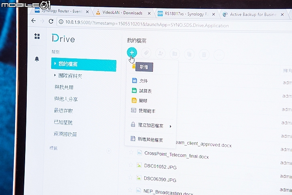Click the green spreadsheet icon beside 試算表
Image resolution: width=292 pixels, height=195 pixels.
tap(134, 90)
